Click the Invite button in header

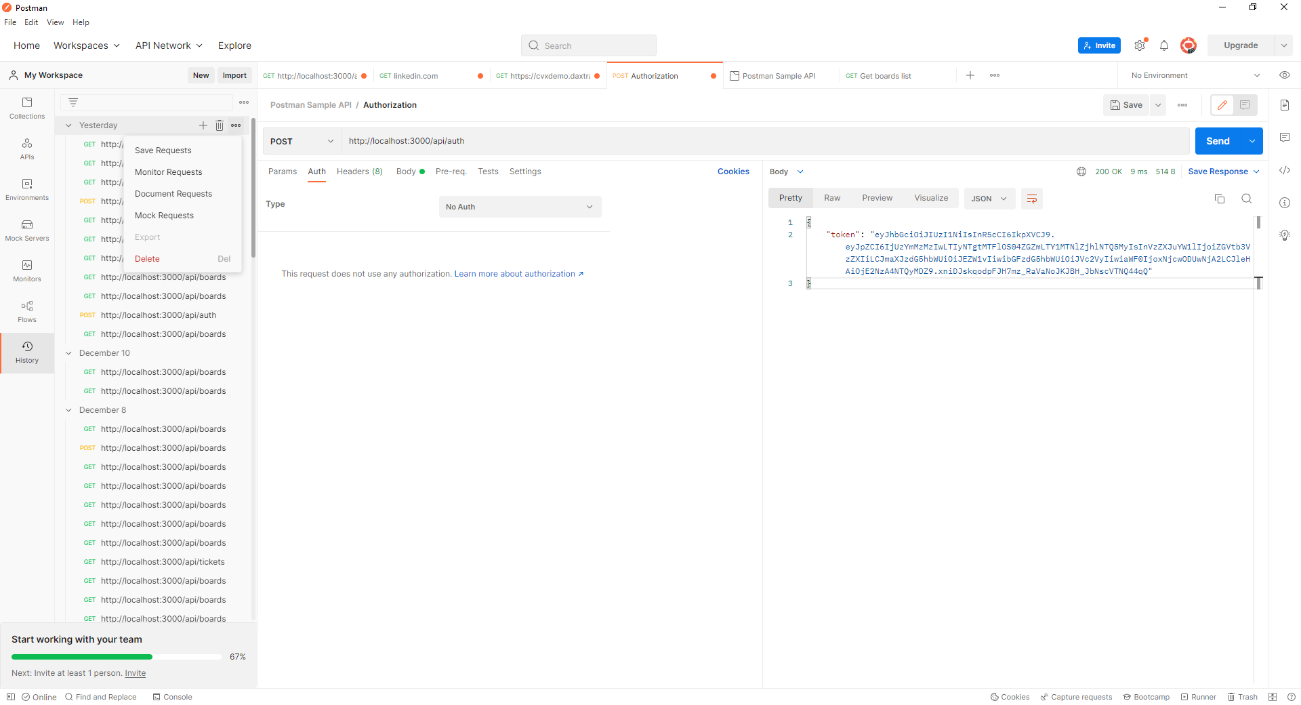click(x=1099, y=45)
